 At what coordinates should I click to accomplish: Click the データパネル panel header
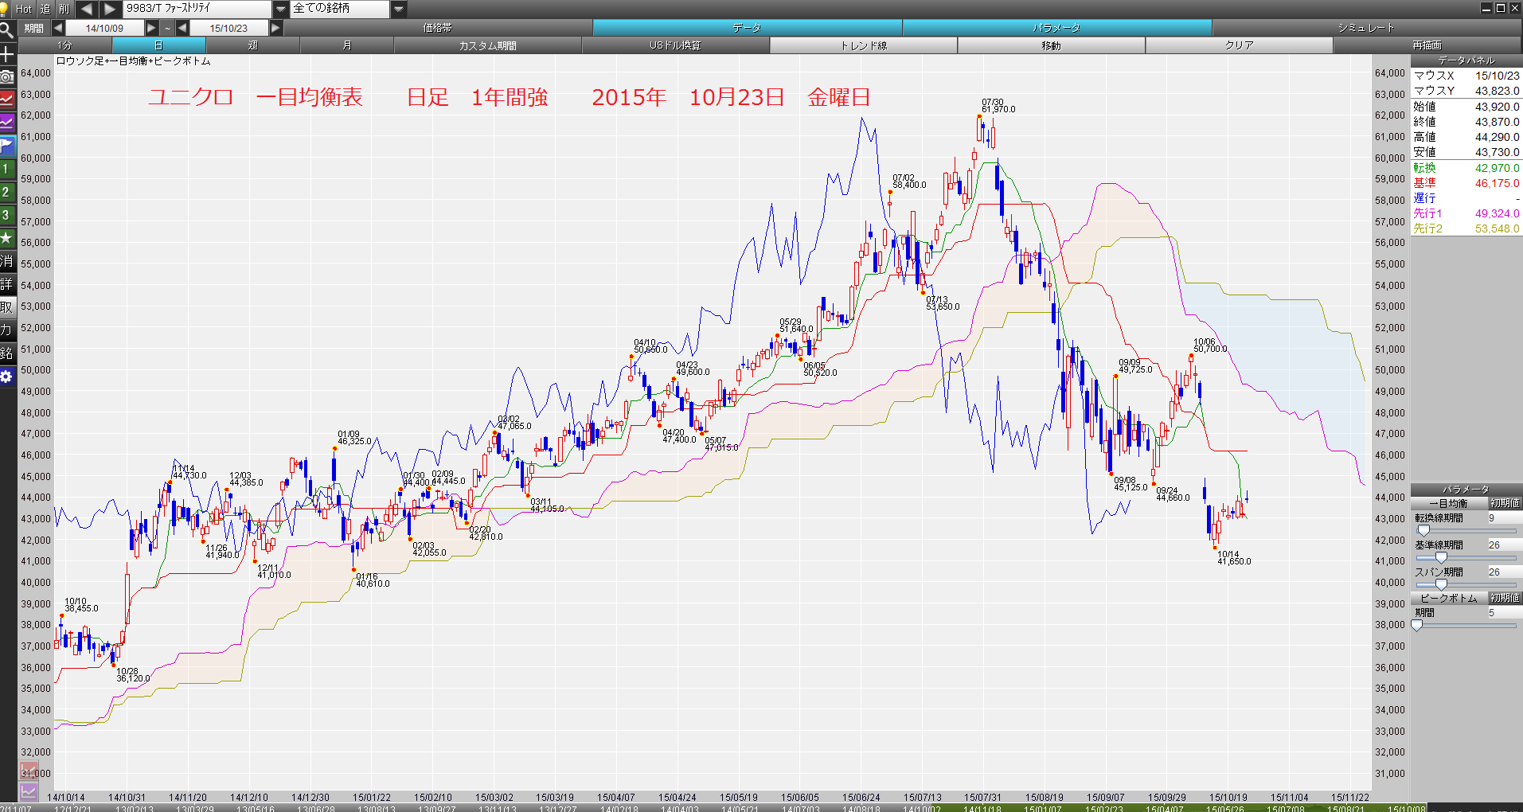pos(1466,61)
